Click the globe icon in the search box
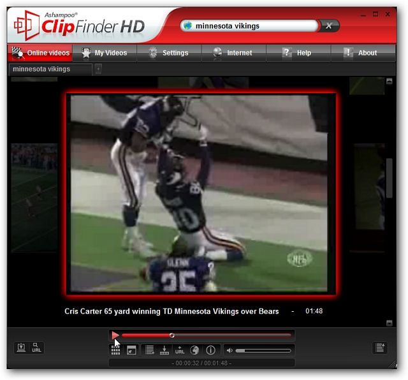This screenshot has width=408, height=380. click(x=187, y=26)
